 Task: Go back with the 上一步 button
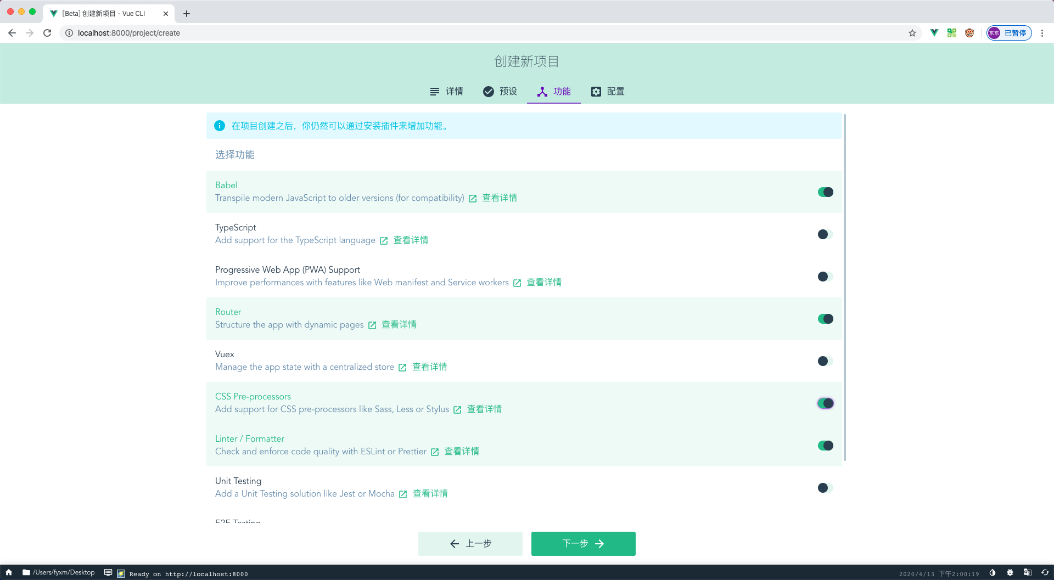[x=470, y=544]
